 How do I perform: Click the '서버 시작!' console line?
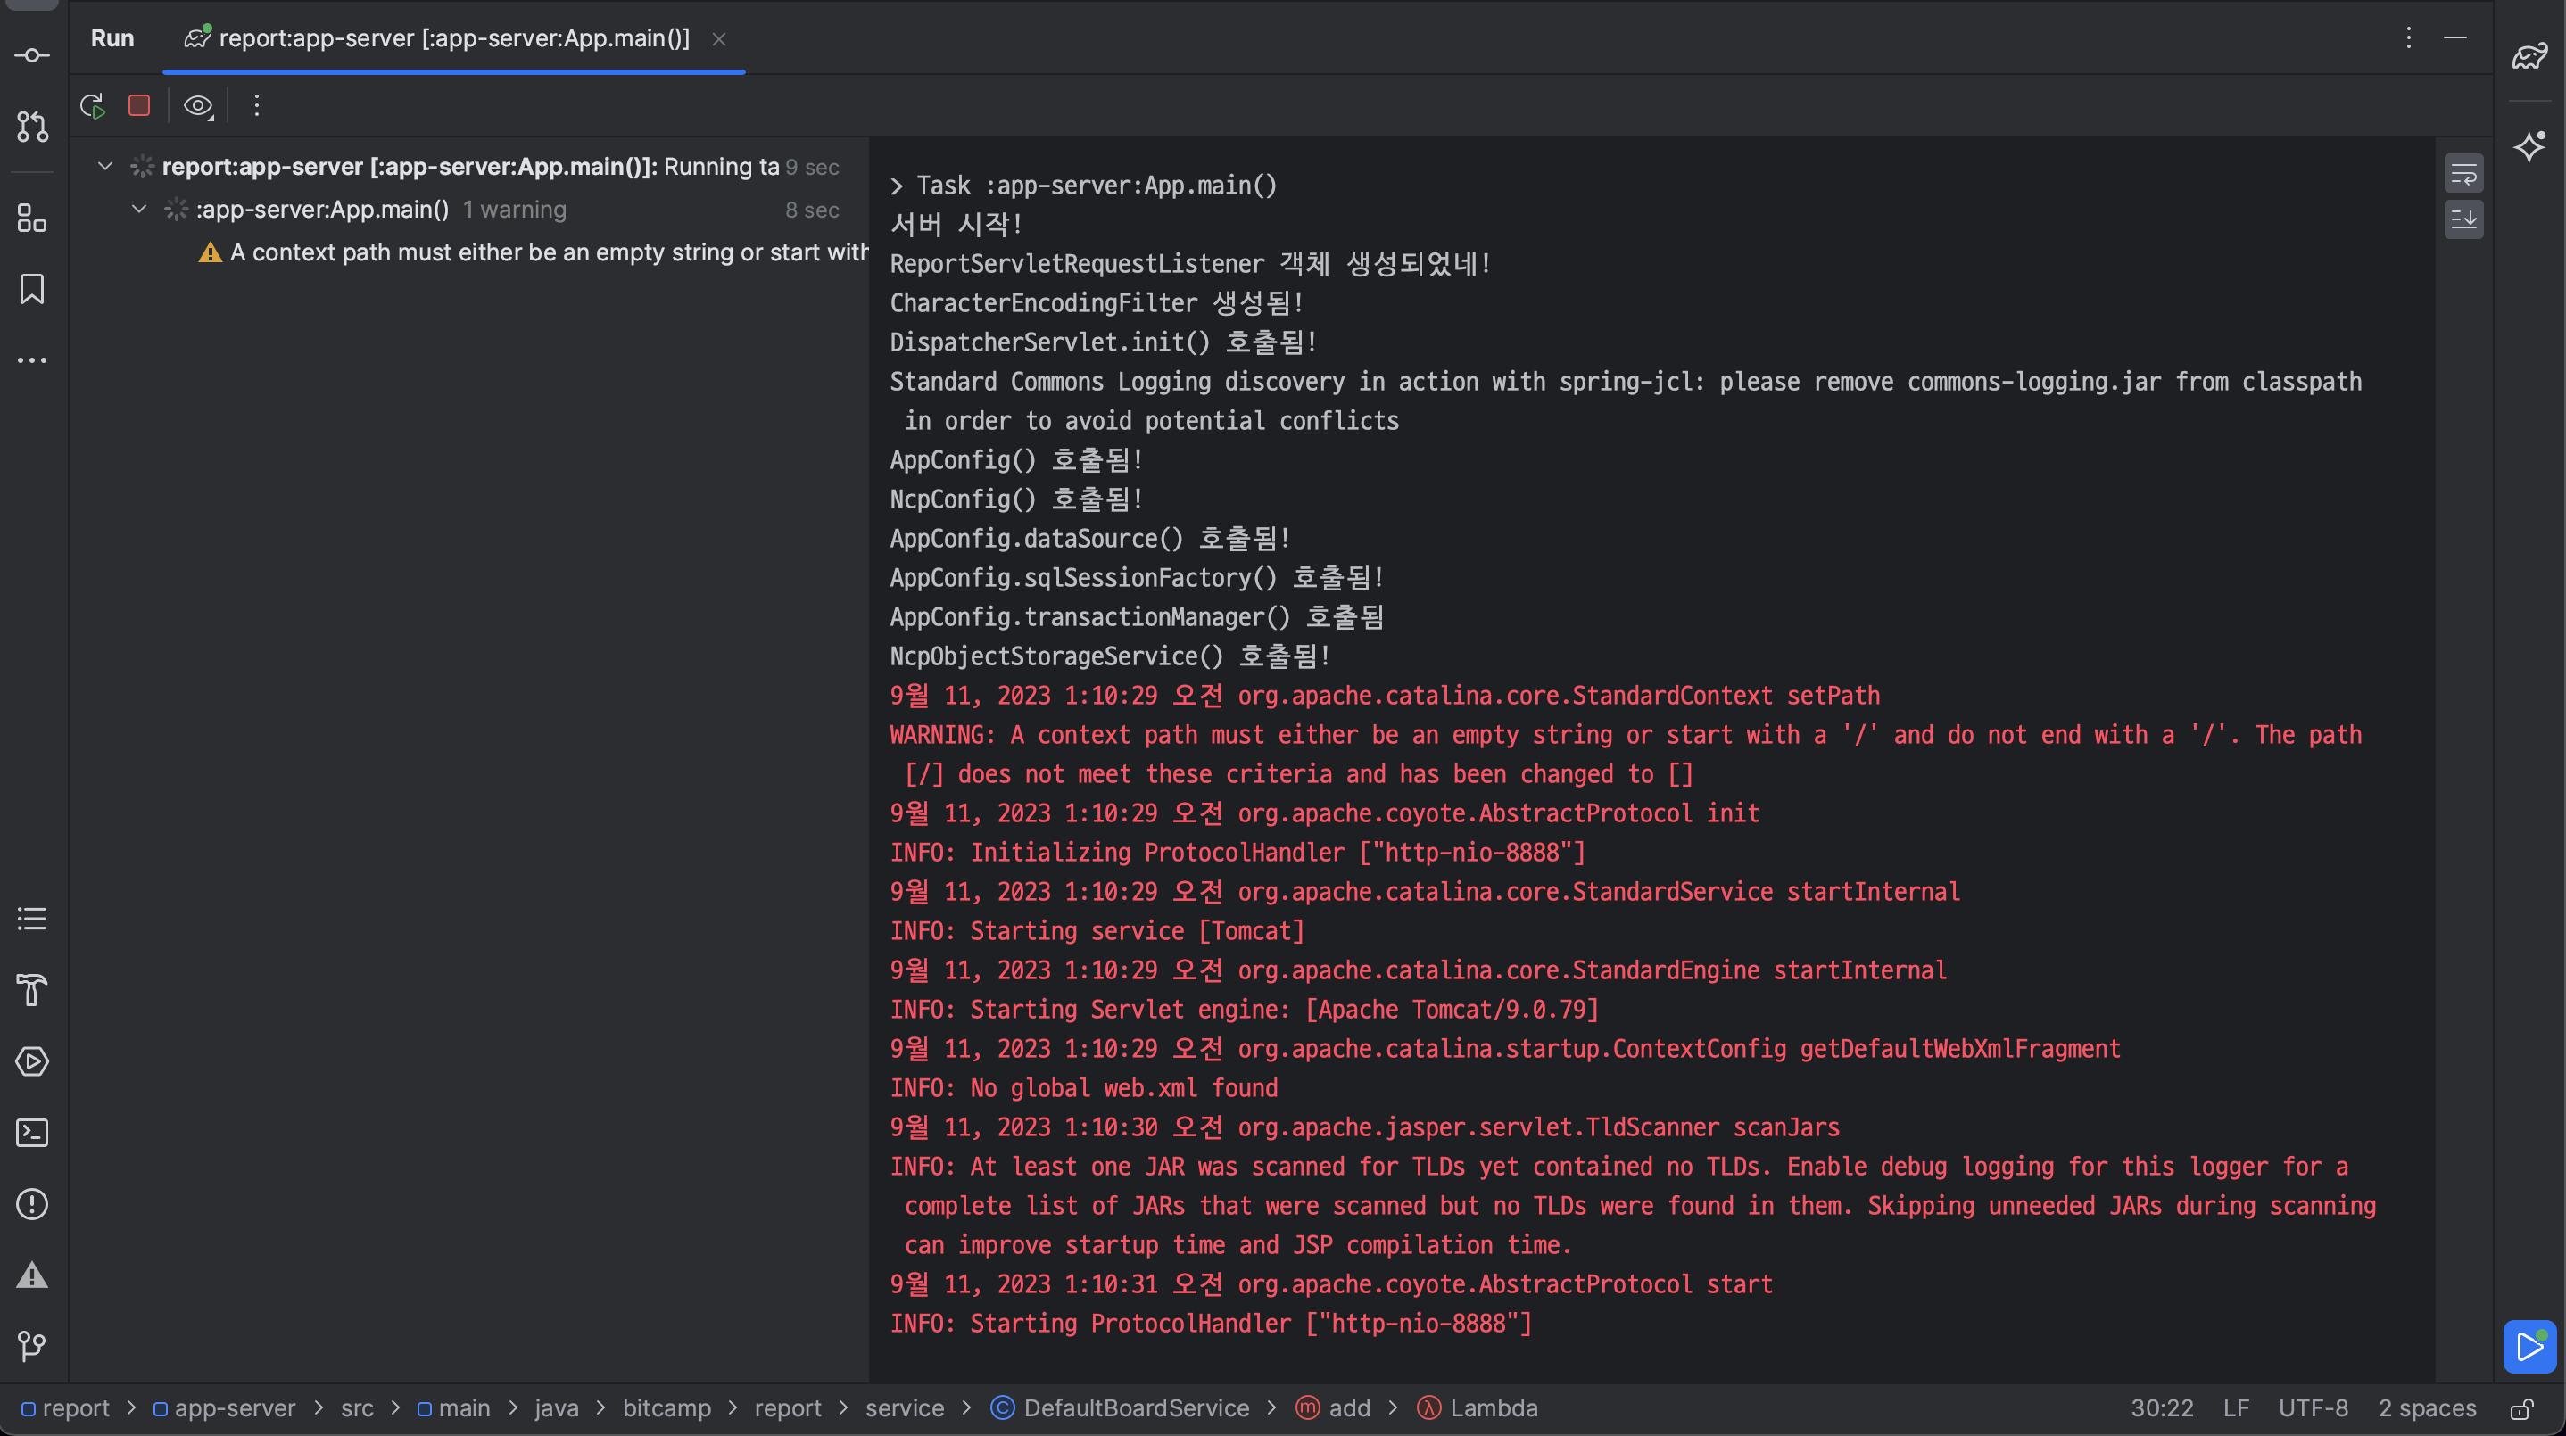click(956, 225)
